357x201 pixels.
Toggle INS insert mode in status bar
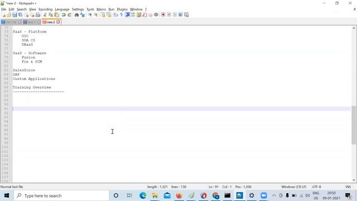pyautogui.click(x=348, y=186)
